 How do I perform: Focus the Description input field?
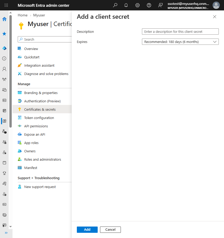tap(180, 32)
